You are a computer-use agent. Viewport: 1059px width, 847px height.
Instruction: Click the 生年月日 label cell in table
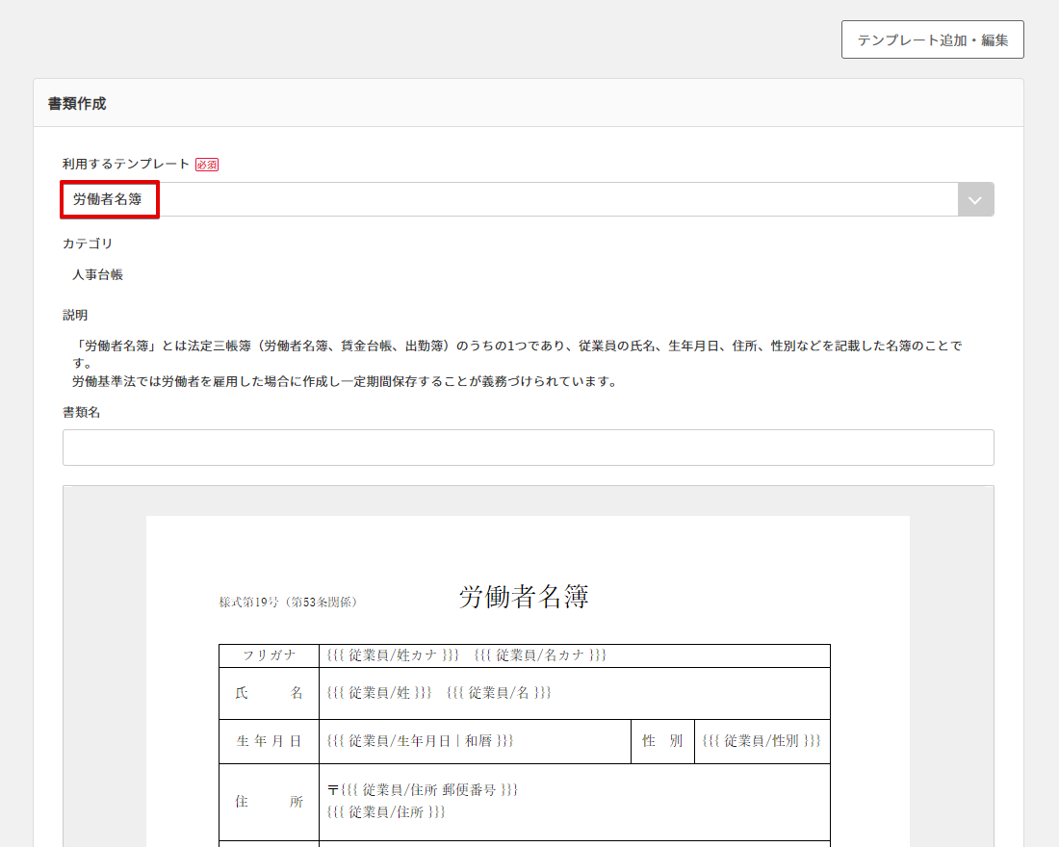point(269,741)
